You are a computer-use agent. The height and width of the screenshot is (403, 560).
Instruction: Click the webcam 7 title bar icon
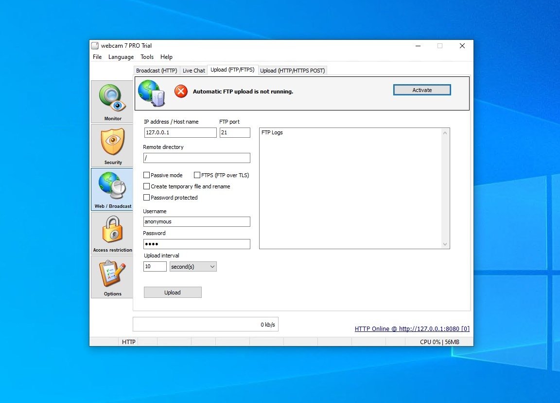click(95, 46)
